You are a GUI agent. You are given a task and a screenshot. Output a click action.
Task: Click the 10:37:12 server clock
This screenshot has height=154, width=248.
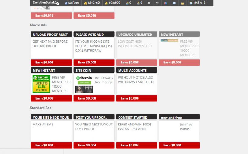[197, 3]
